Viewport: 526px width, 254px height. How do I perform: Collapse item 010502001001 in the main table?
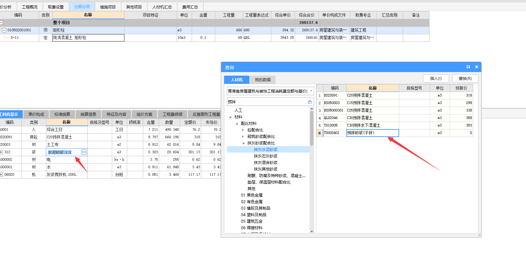coord(4,30)
